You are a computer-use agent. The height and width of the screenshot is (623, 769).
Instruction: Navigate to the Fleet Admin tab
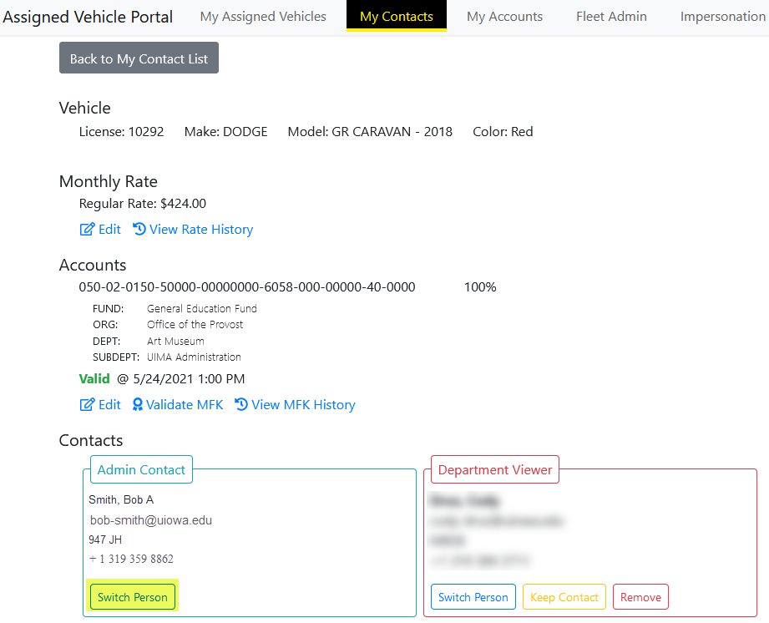pos(610,16)
